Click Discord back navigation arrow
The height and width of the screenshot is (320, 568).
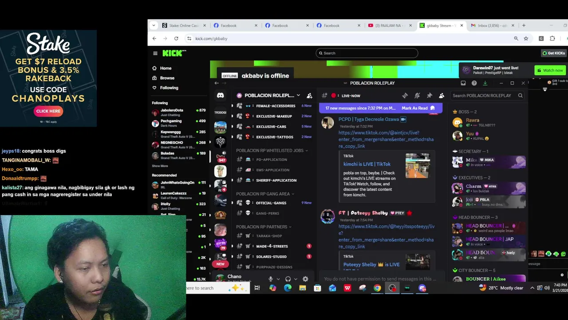pyautogui.click(x=217, y=83)
